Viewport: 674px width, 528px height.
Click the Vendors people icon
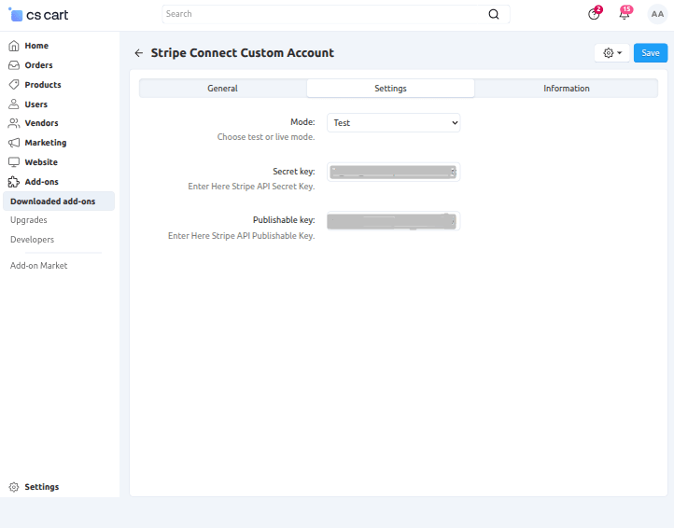click(x=14, y=123)
